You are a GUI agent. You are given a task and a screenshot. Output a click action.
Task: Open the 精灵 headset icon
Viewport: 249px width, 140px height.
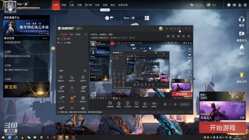[242, 20]
